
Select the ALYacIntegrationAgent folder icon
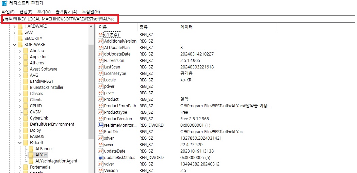point(31,161)
